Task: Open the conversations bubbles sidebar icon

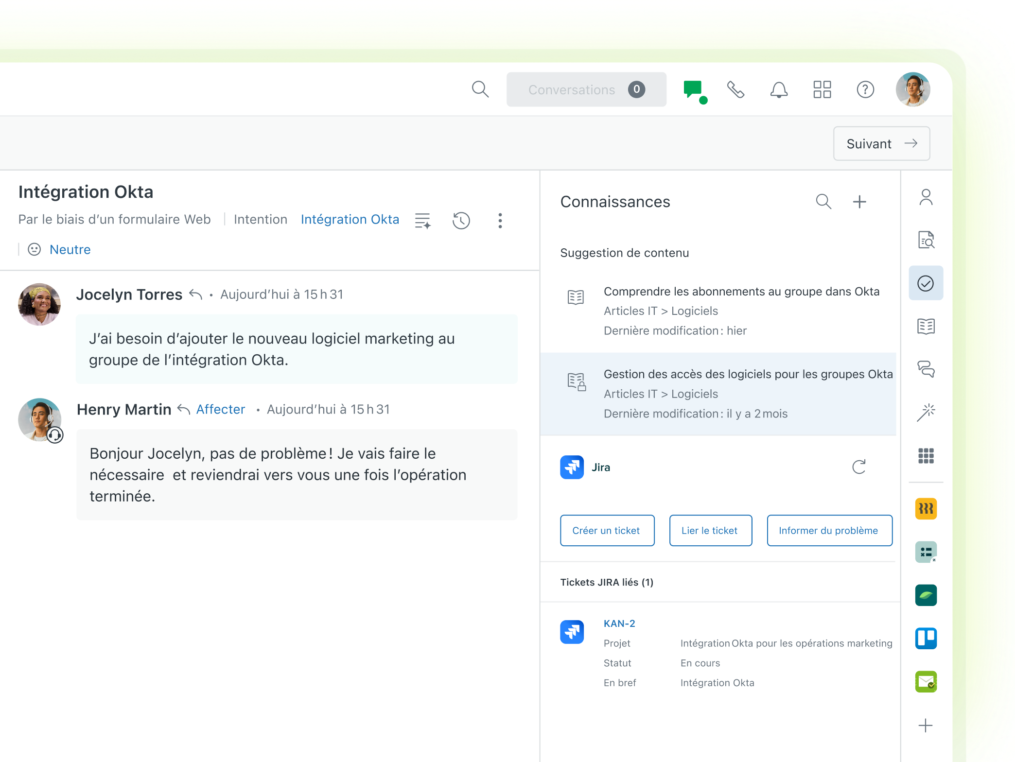Action: 926,369
